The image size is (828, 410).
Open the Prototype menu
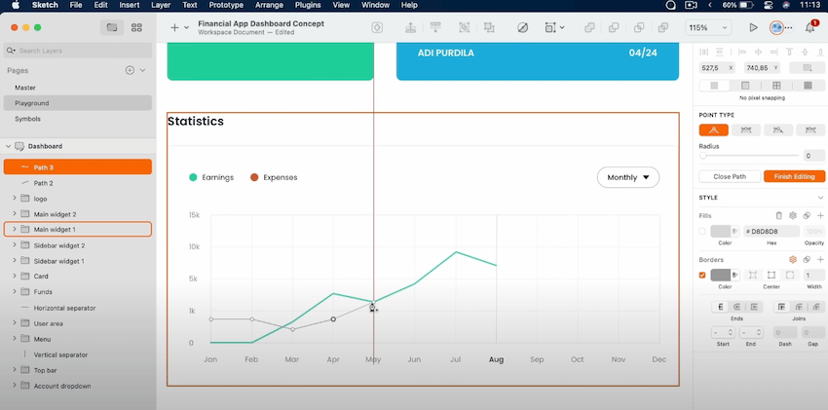(226, 5)
